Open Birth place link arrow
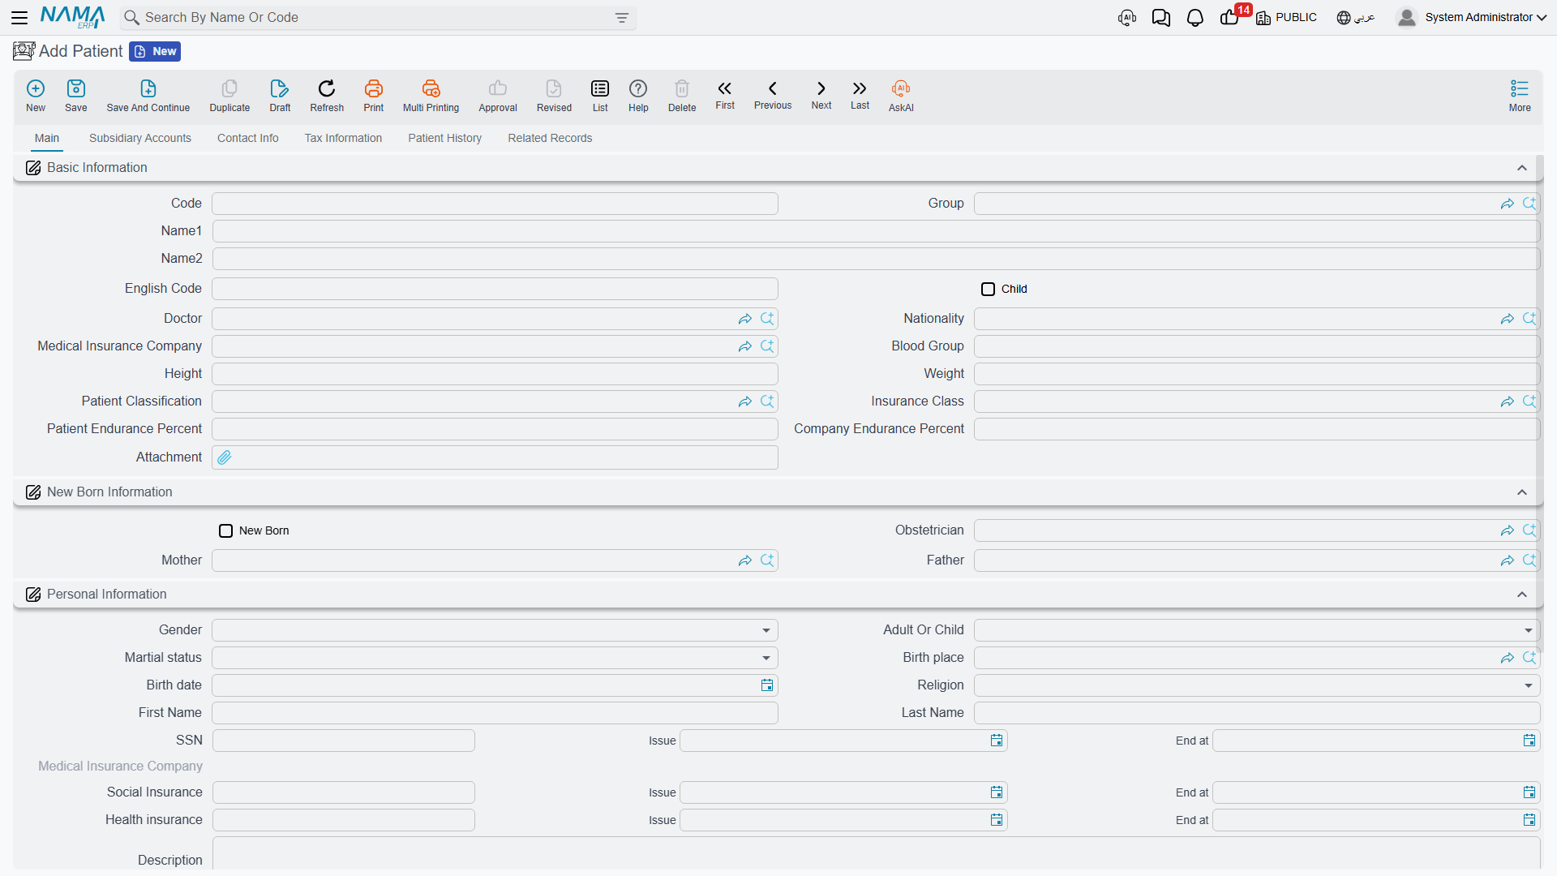The image size is (1557, 876). click(1507, 658)
